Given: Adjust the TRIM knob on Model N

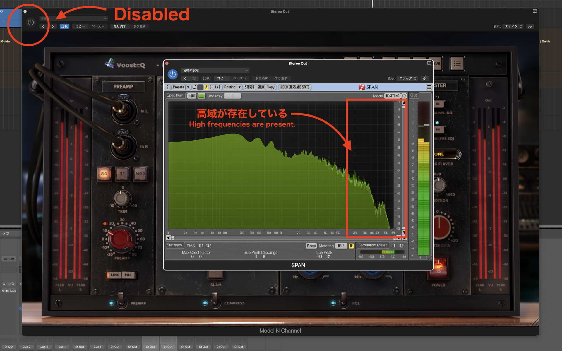Looking at the screenshot, I should tap(122, 198).
